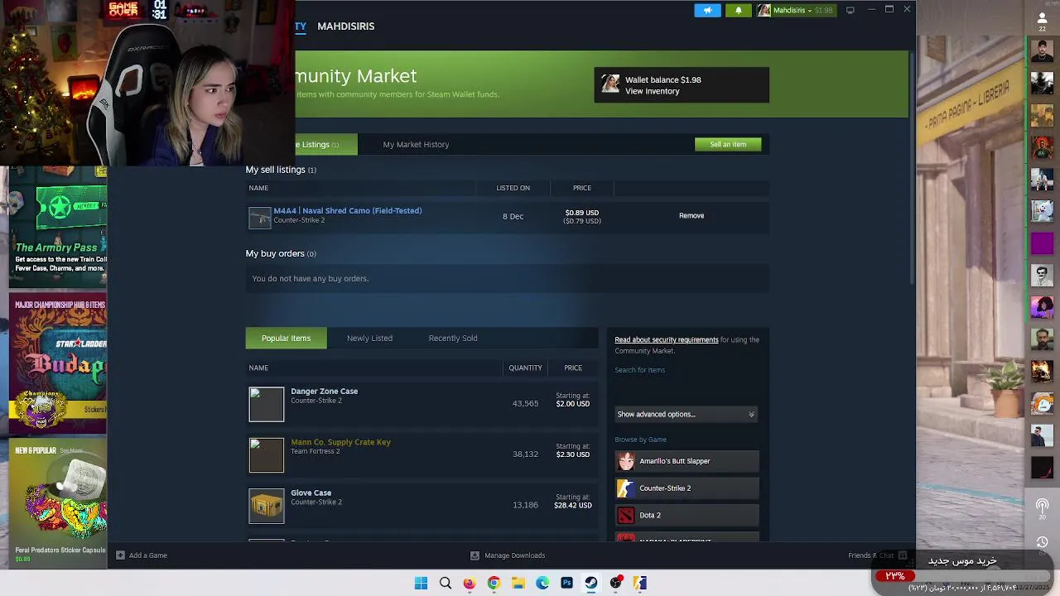Open Major Championship Budapest banner

(x=60, y=364)
